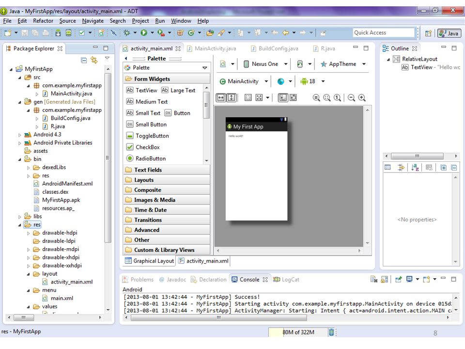Click the locale globe icon
This screenshot has width=465, height=349.
(x=280, y=81)
